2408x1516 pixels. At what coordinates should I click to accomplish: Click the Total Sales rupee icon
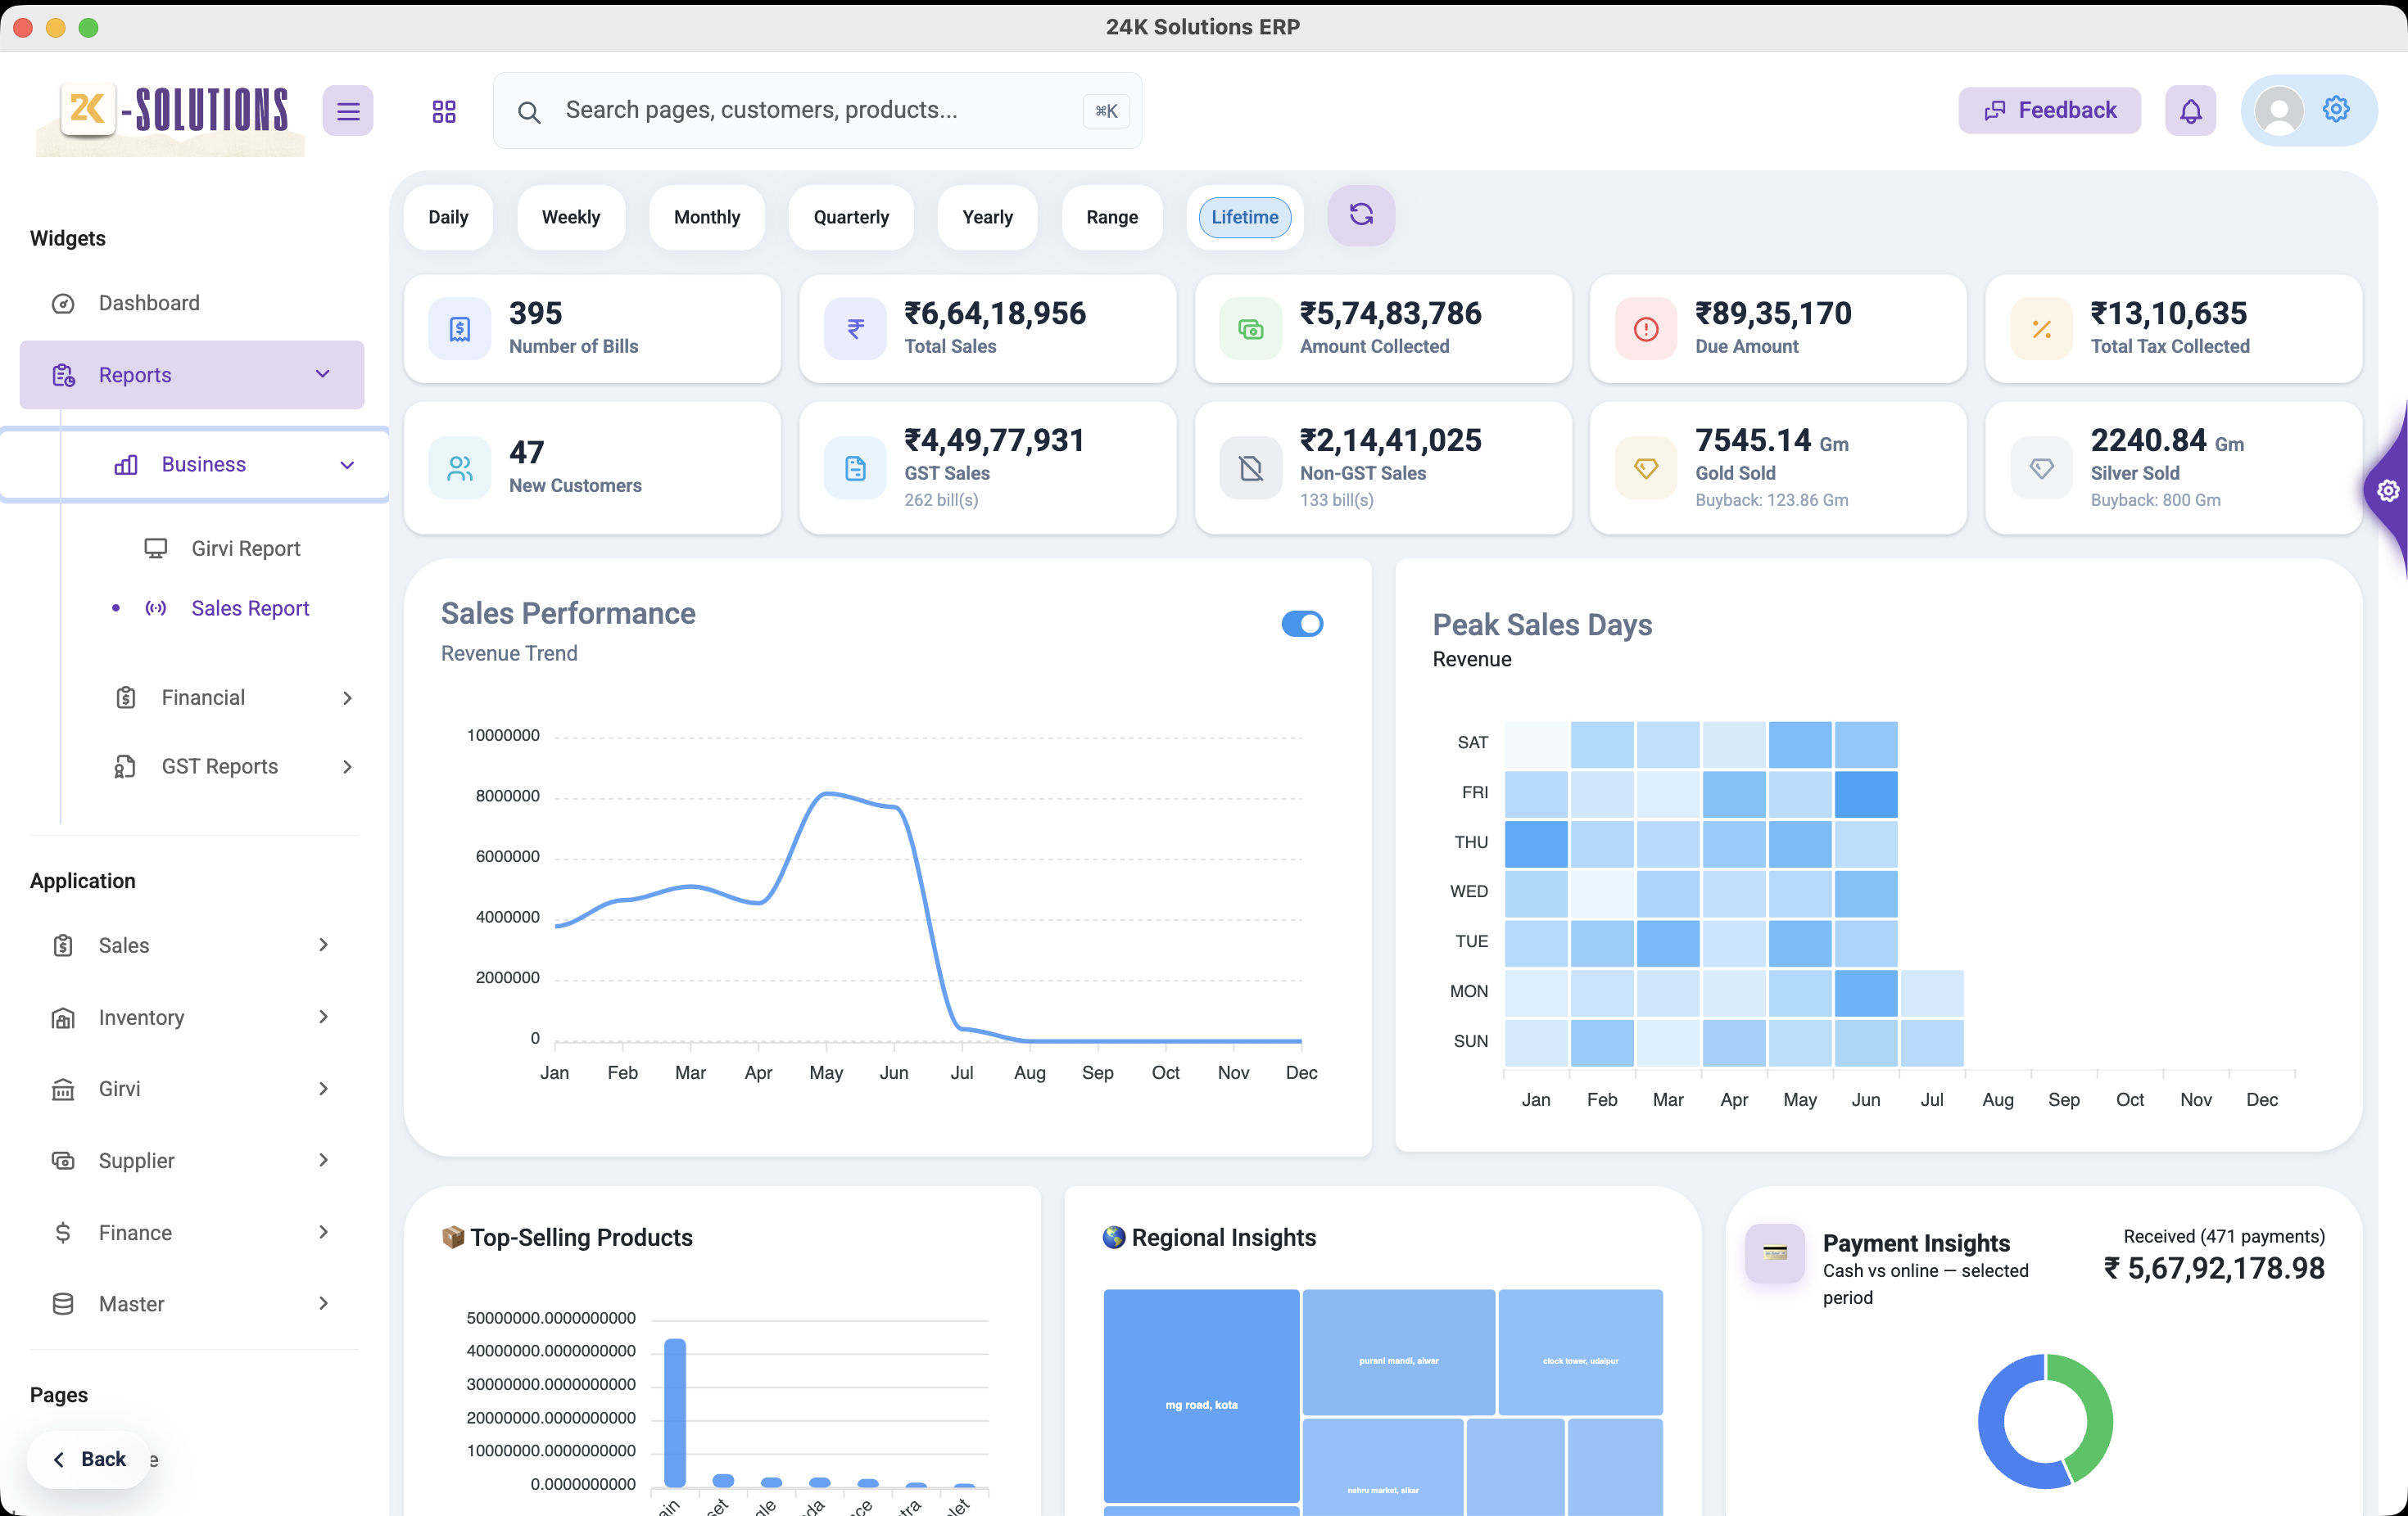[x=855, y=329]
